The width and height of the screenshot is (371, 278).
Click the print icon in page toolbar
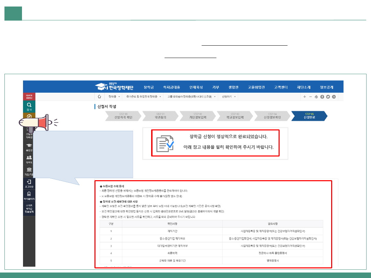[316, 97]
